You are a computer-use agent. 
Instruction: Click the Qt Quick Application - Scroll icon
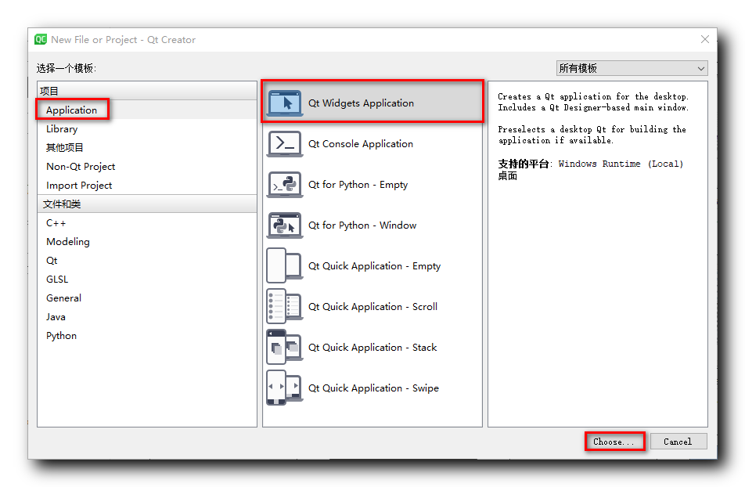(285, 307)
